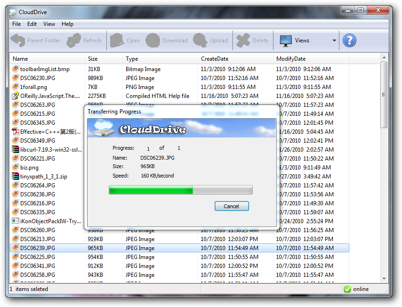The image size is (402, 307).
Task: Select the toolbarImgList.bmp file icon
Action: coord(16,69)
